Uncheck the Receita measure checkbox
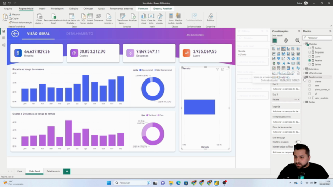This screenshot has height=187, width=333. tap(310, 60)
